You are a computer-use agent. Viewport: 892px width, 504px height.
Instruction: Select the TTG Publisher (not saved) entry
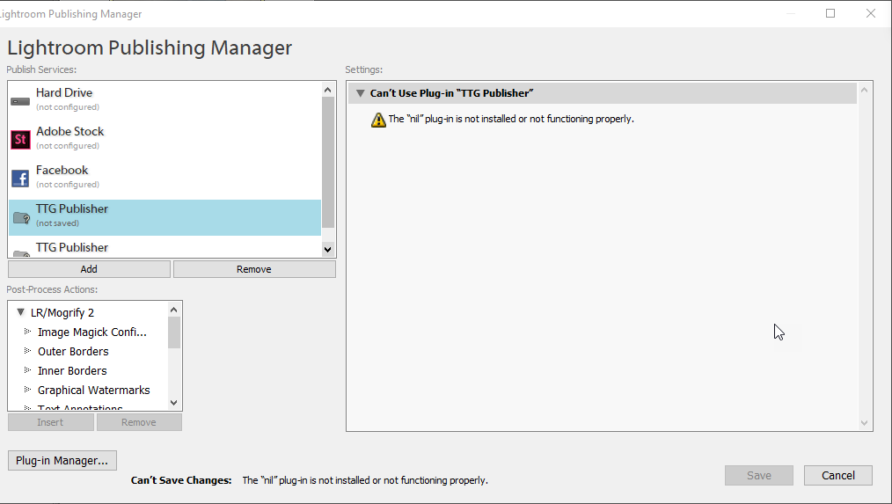pos(165,217)
